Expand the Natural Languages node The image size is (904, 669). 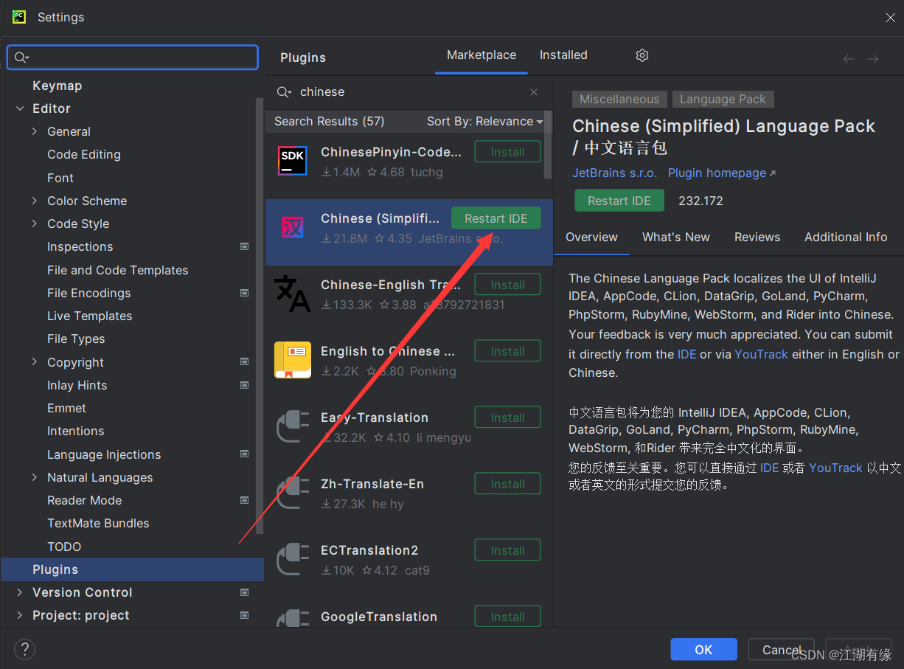point(35,477)
